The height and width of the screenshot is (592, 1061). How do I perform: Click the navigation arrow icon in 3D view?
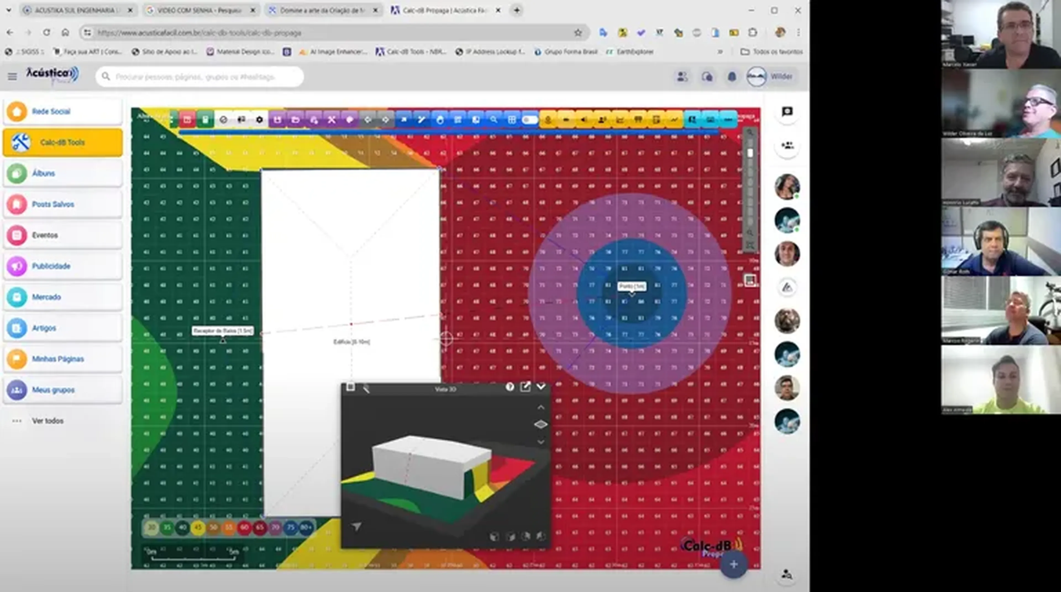point(357,526)
